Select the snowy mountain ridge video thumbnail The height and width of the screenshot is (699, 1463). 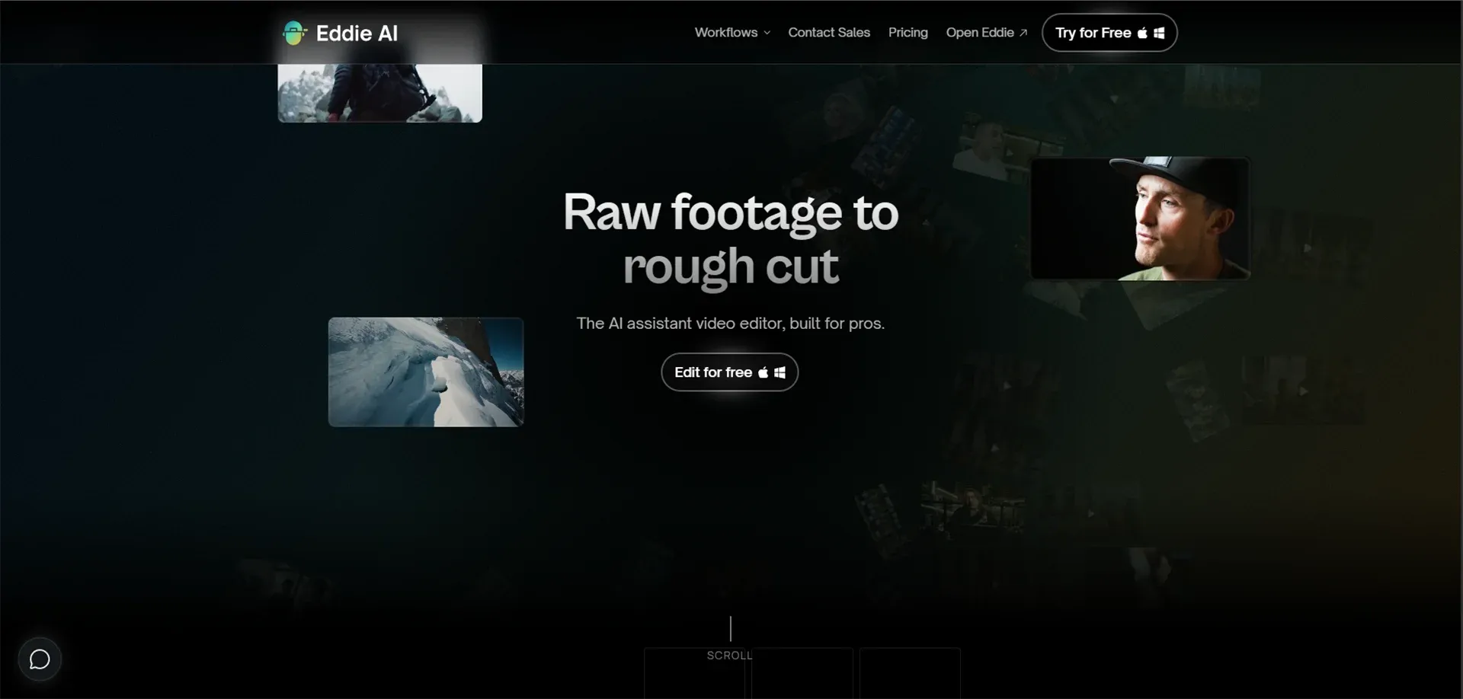426,372
